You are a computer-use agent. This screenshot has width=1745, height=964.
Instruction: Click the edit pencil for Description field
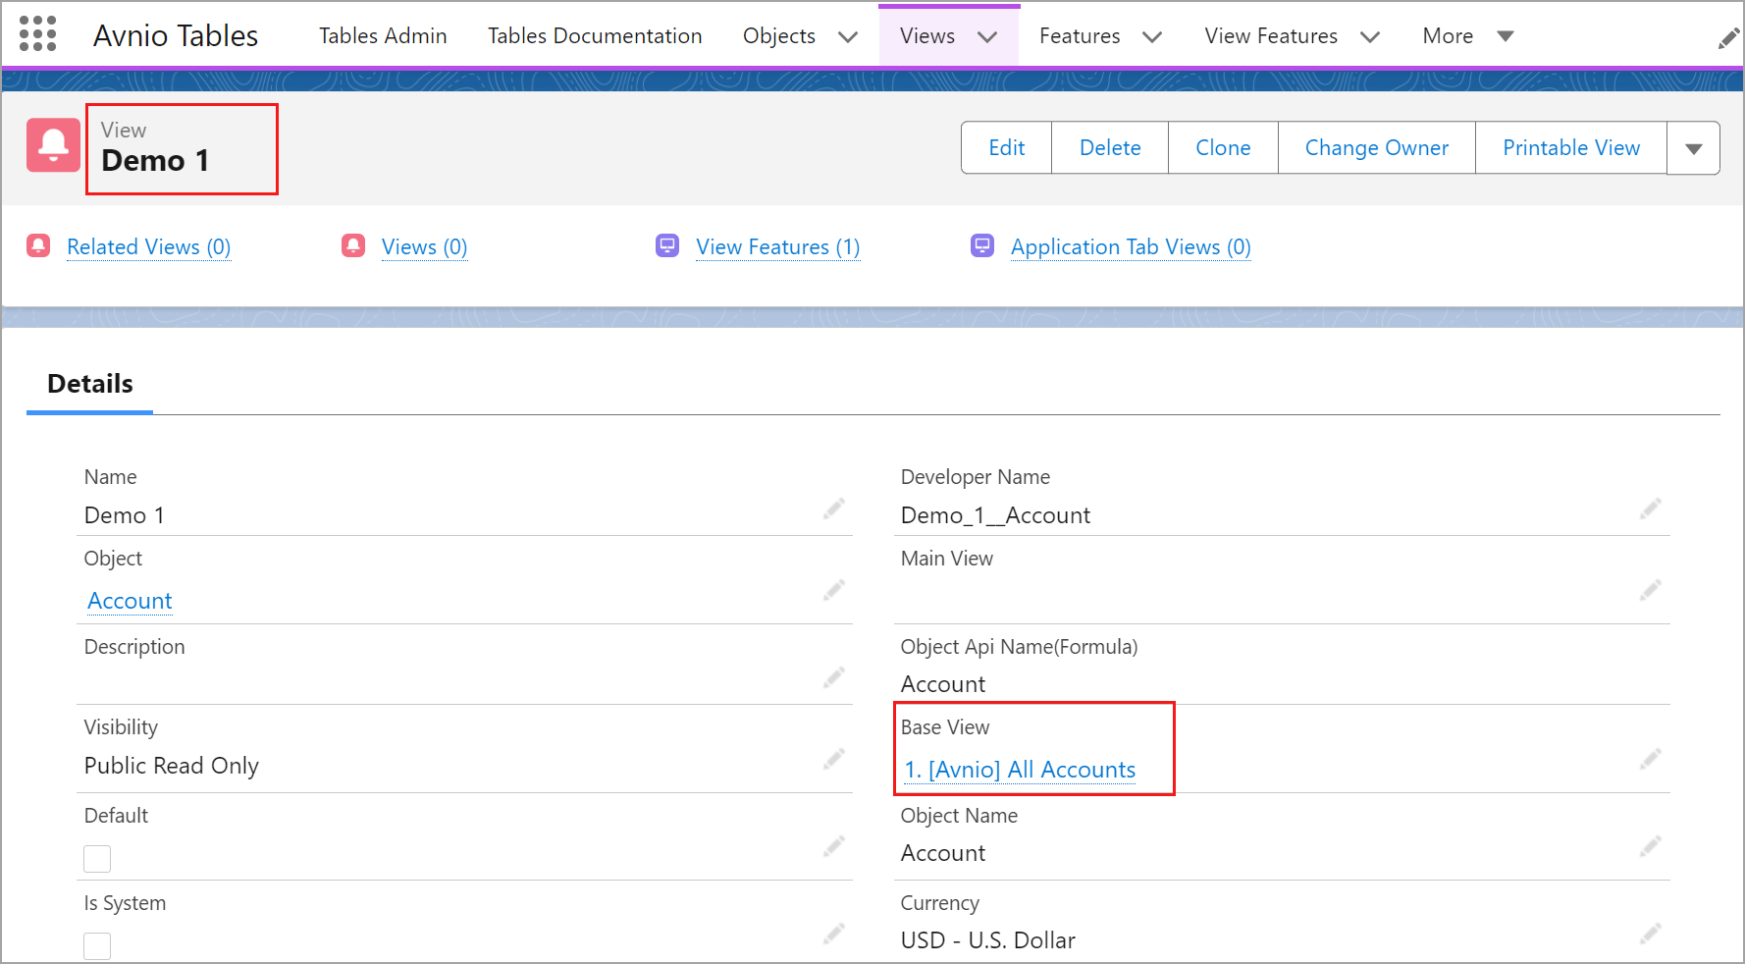pyautogui.click(x=833, y=677)
